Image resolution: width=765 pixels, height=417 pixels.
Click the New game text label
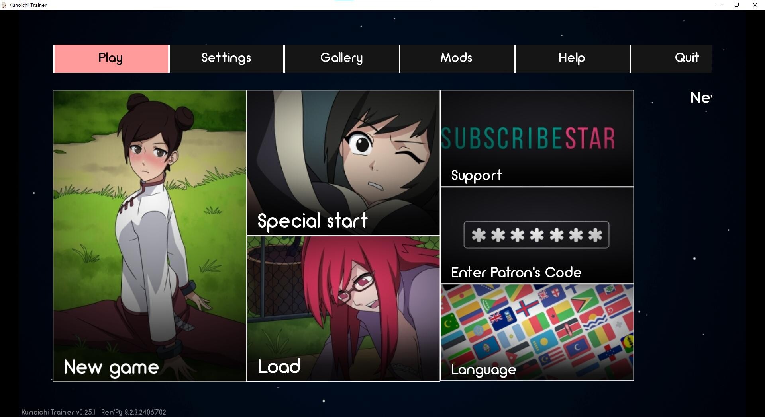coord(111,368)
